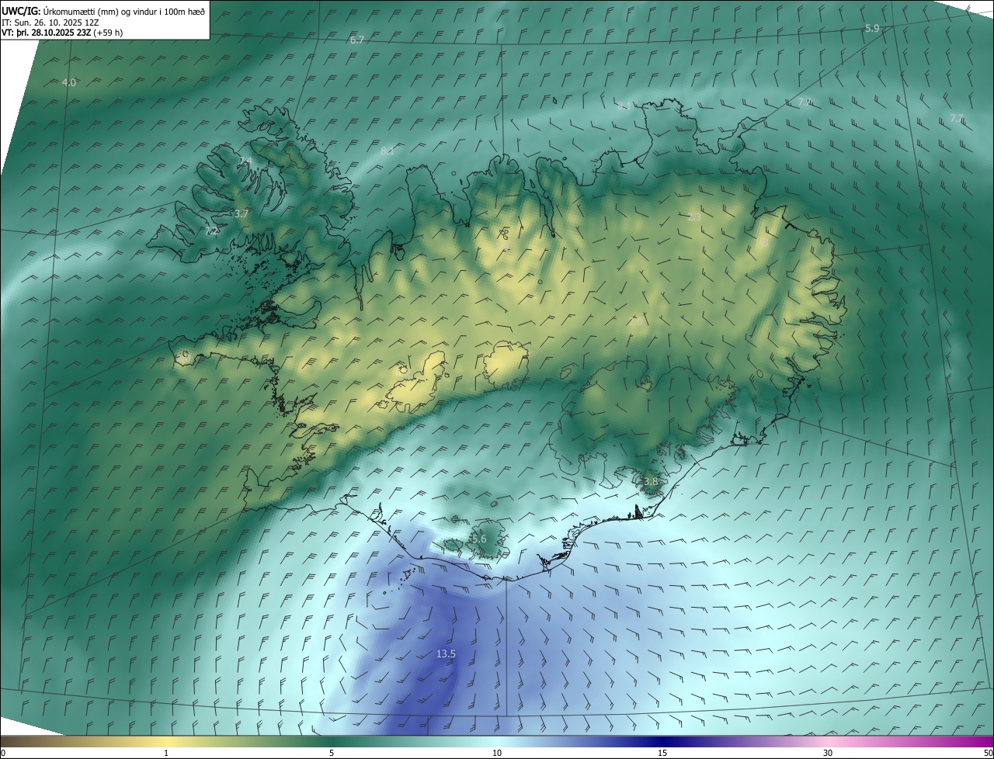This screenshot has width=994, height=759.
Task: Click the 1.8 value label in east Iceland
Action: pyautogui.click(x=761, y=243)
